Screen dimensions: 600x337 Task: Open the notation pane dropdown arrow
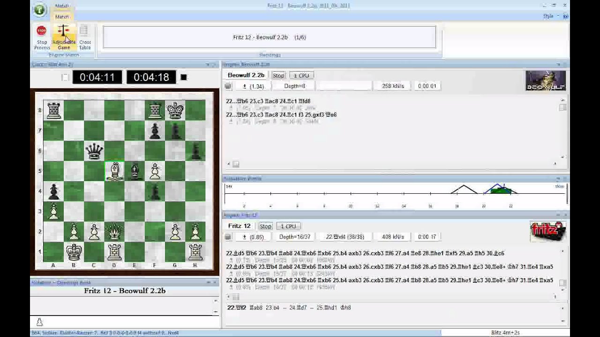coord(208,283)
